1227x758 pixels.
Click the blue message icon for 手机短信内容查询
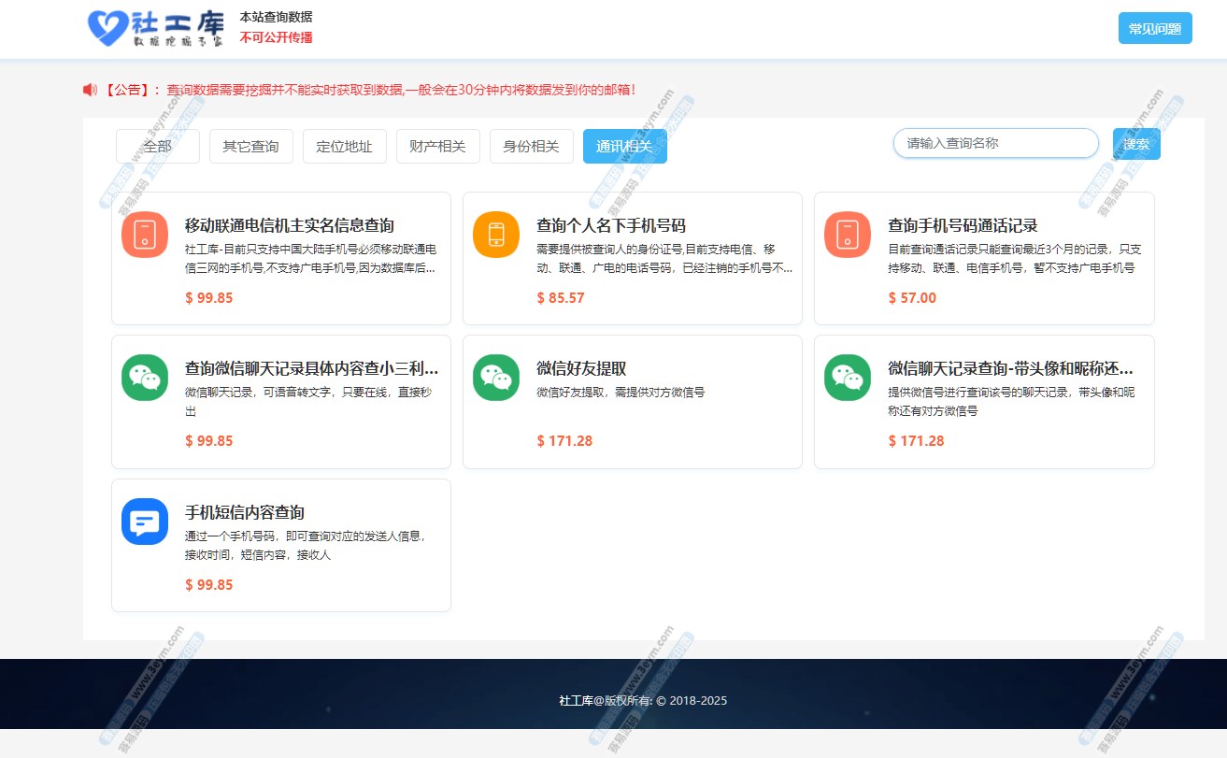(x=145, y=522)
